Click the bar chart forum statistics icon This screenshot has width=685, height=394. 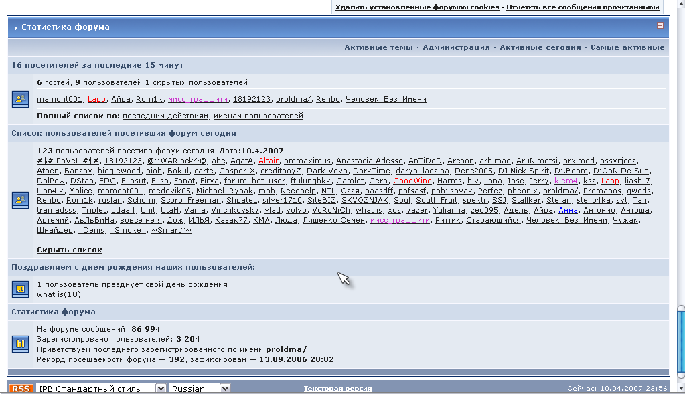(20, 344)
